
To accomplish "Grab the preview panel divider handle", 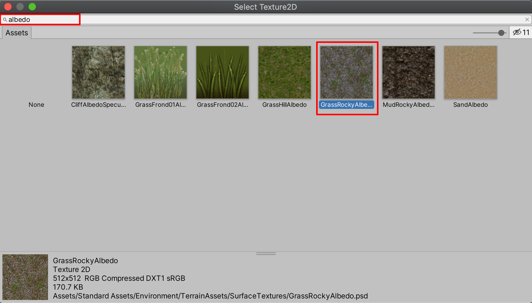I will [266, 253].
